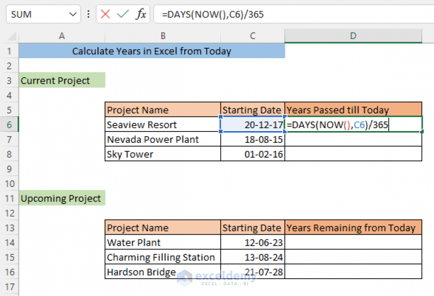Click the 'Upcoming Project' cell
The image size is (434, 296).
tap(62, 198)
